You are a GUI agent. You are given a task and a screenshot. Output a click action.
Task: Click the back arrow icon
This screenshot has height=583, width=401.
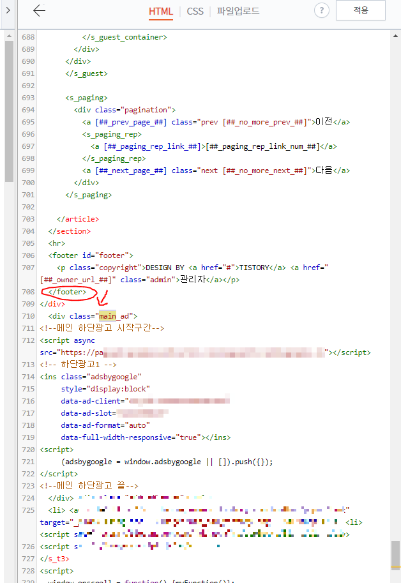(40, 11)
